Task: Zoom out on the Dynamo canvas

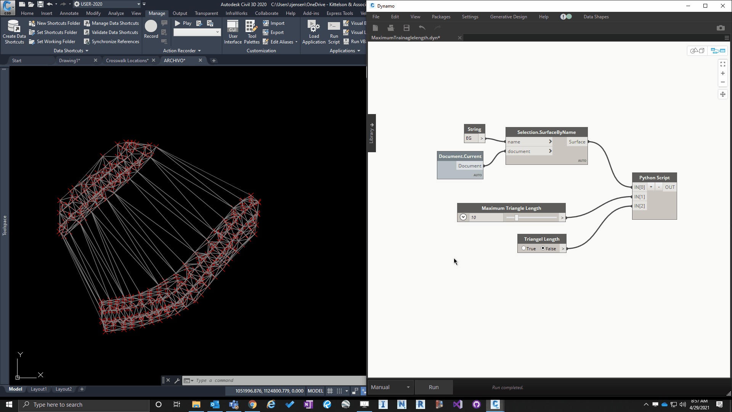Action: 723,82
